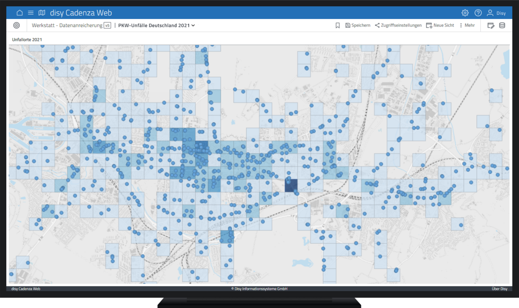519x308 pixels.
Task: Add a view with Neue Sicht
Action: pyautogui.click(x=440, y=25)
